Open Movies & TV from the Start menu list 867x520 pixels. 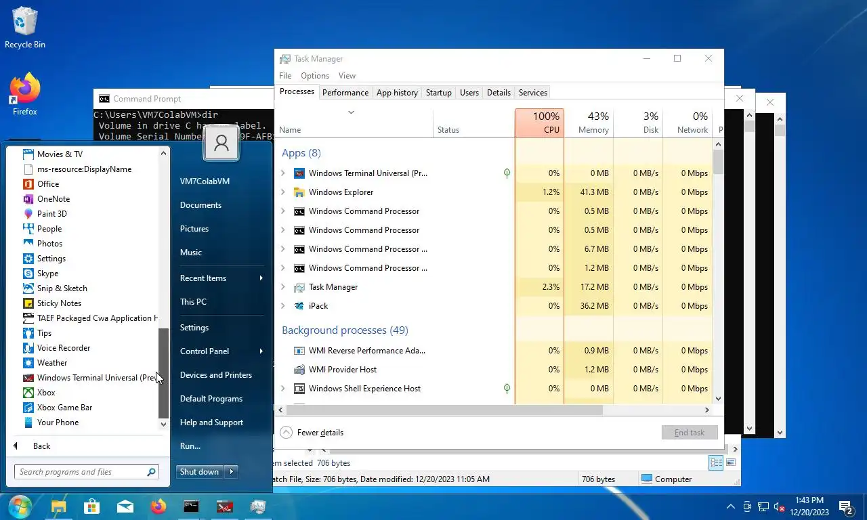(60, 154)
